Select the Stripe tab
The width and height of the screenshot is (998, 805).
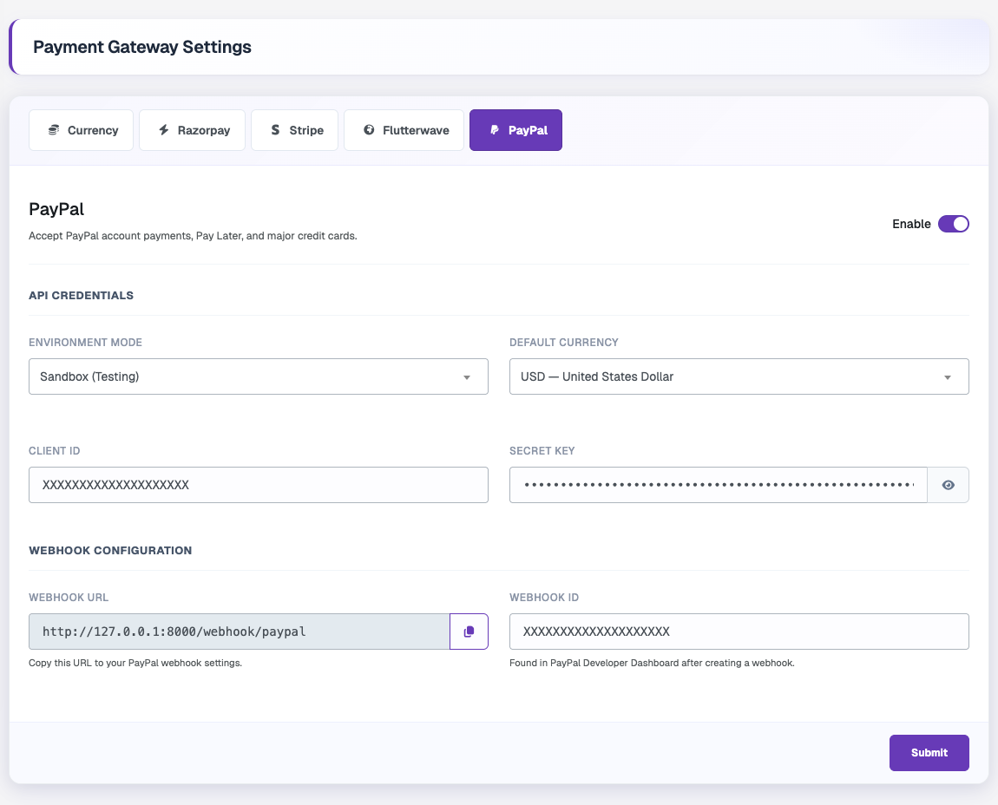click(x=295, y=130)
